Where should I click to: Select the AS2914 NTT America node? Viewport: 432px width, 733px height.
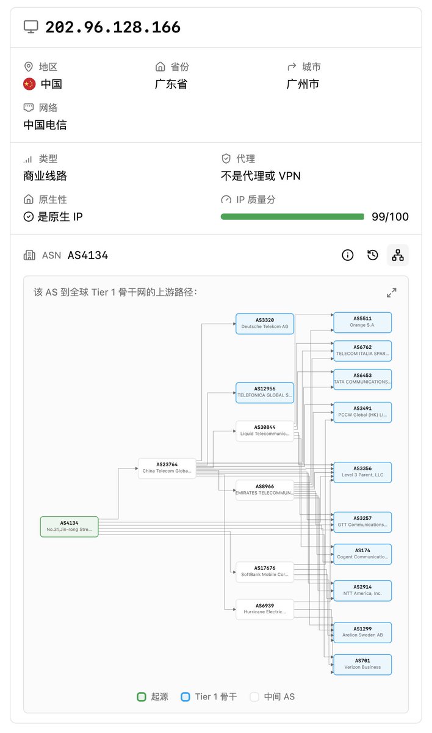(362, 591)
